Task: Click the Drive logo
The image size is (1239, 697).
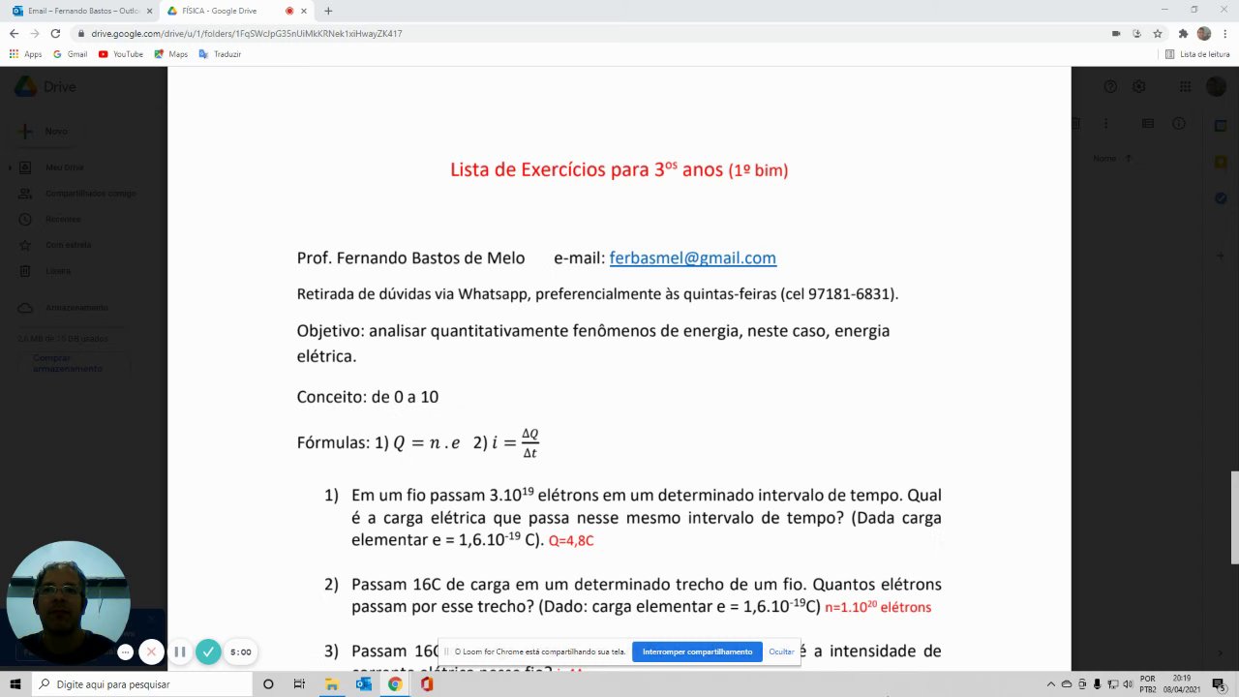Action: click(x=45, y=86)
